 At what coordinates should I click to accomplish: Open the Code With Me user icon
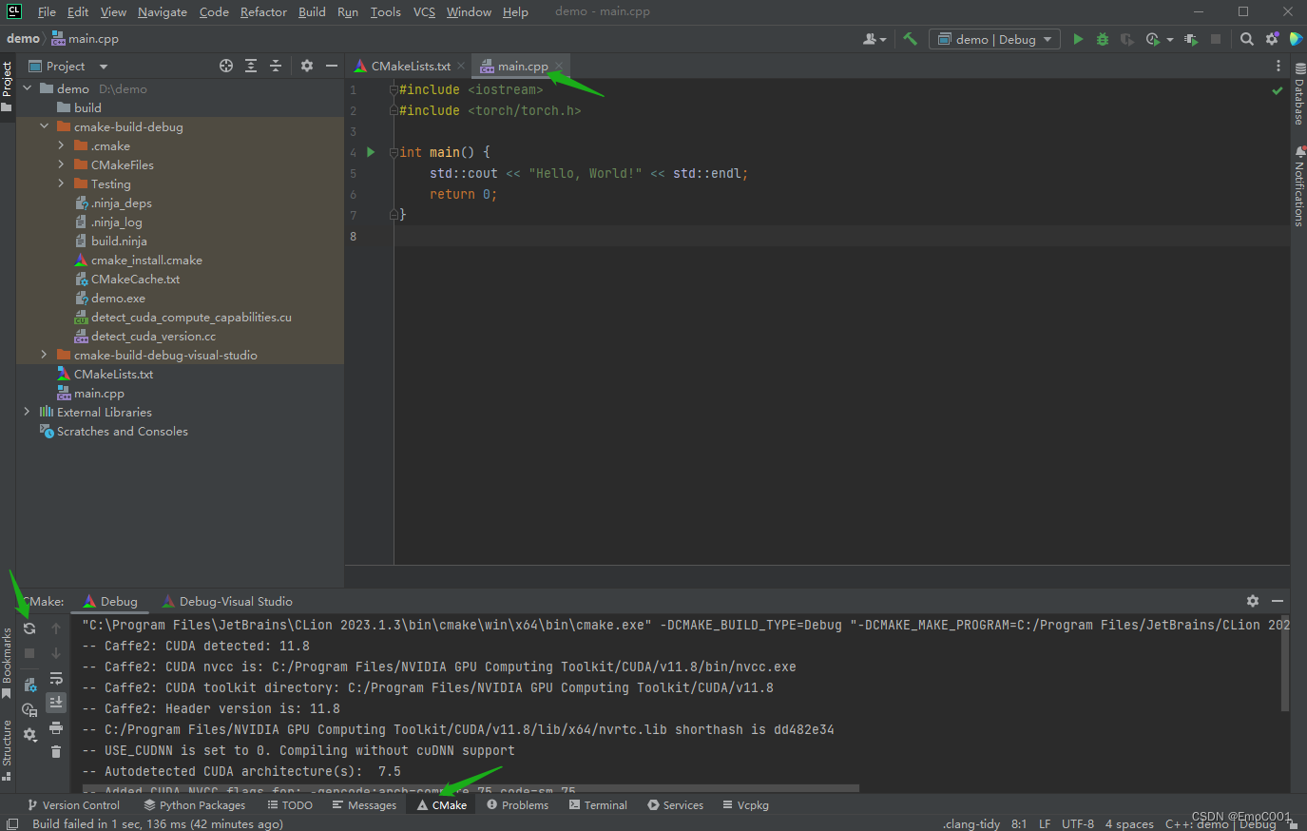(x=871, y=39)
